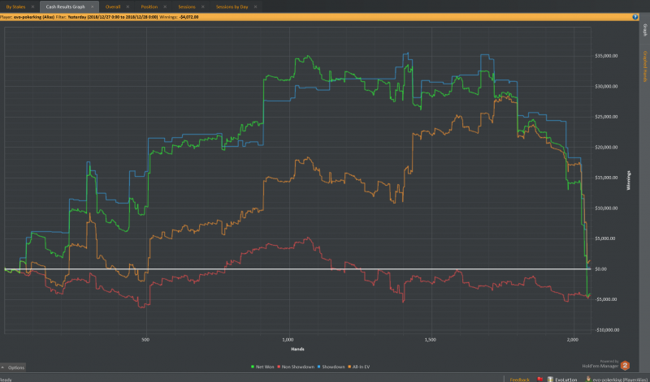This screenshot has height=382, width=650.
Task: Toggle the All-In EV legend series
Action: click(x=358, y=367)
